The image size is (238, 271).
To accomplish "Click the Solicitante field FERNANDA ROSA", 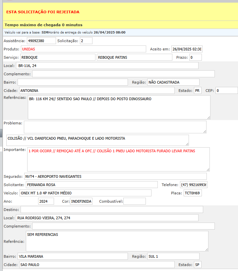I will 92,185.
